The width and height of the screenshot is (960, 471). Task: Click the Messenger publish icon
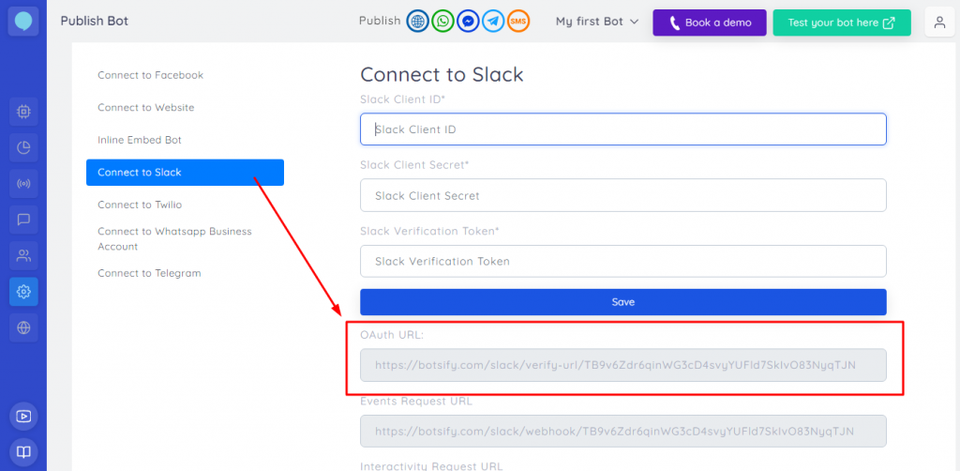[468, 22]
